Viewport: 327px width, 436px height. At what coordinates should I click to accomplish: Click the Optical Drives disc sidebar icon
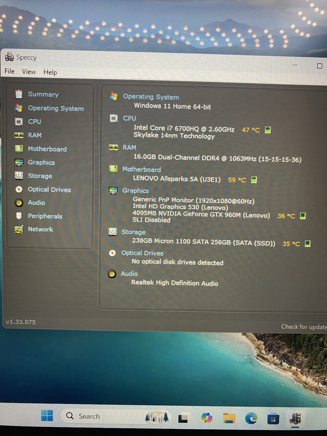click(19, 189)
